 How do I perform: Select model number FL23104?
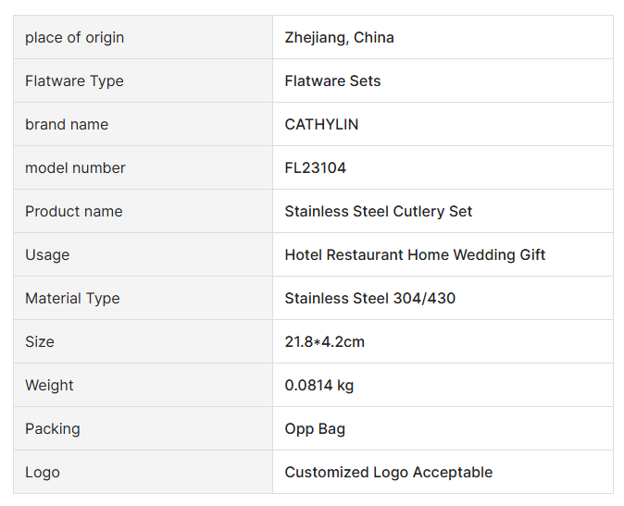click(315, 168)
